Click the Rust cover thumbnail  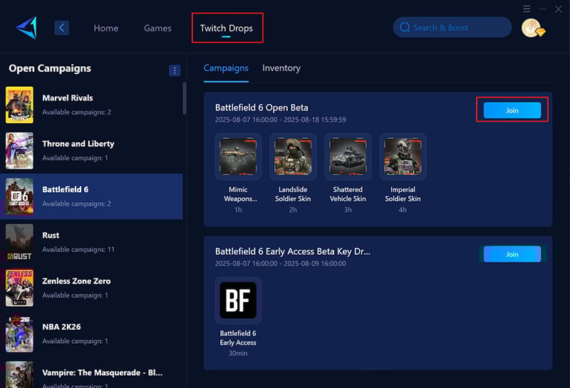19,242
